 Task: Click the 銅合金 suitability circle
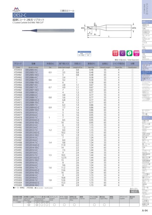[104, 205]
